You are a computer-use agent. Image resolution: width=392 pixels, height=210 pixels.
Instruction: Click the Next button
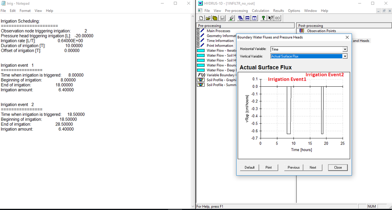[x=313, y=167]
